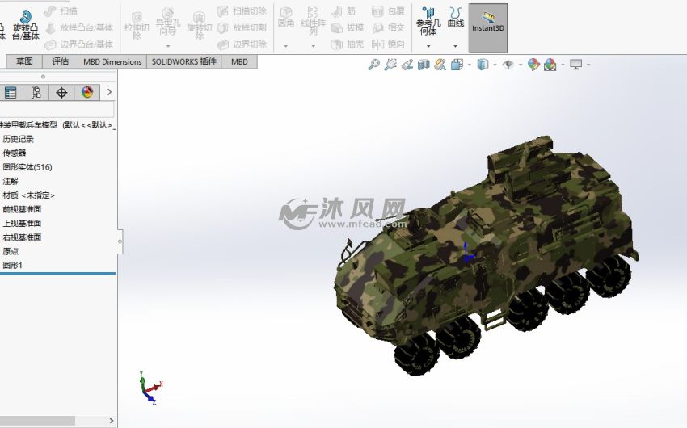Switch to the 草图 (Sketch) tab

point(24,61)
